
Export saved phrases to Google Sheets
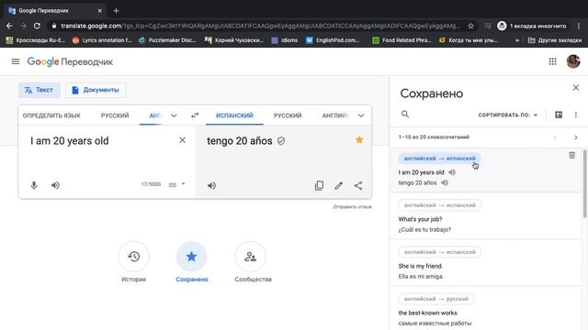[x=559, y=115]
